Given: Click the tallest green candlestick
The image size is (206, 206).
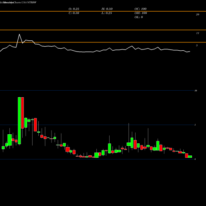Looking at the screenshot, I should click(19, 121).
